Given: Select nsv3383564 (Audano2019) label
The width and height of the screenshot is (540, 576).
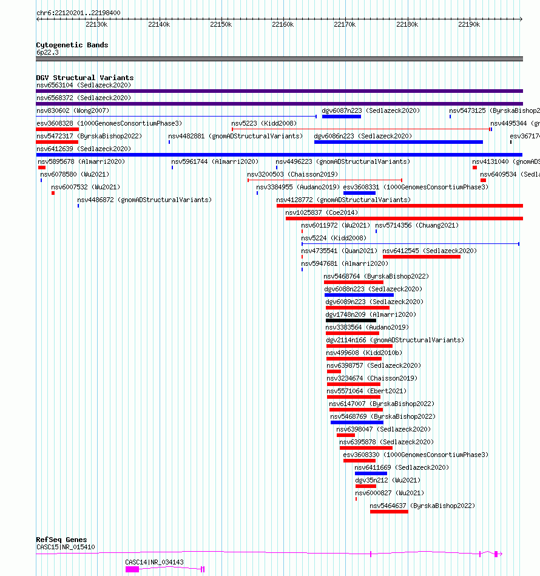Looking at the screenshot, I should click(367, 327).
